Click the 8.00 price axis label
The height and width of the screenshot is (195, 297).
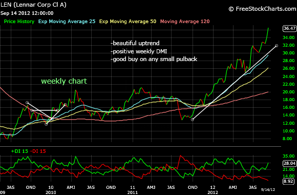point(287,139)
